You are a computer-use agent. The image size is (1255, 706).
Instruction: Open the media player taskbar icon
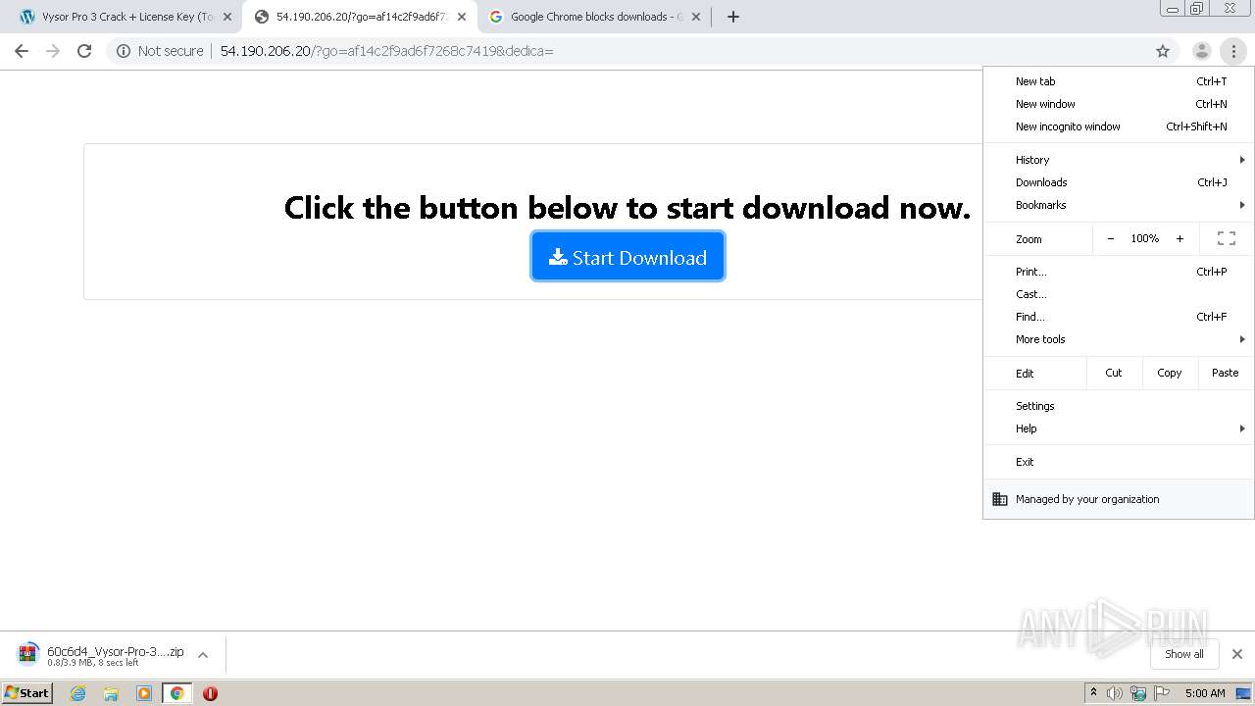pos(144,693)
